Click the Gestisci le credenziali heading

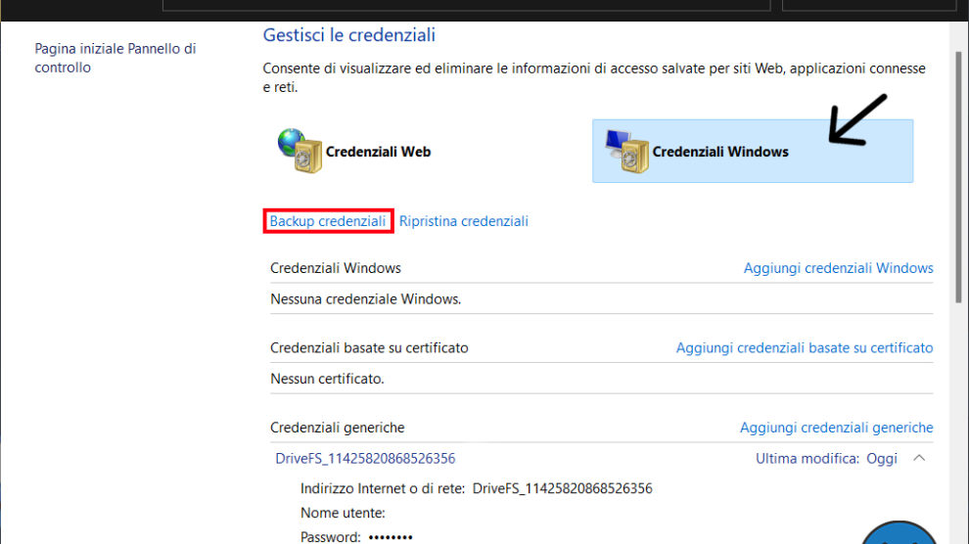tap(348, 35)
